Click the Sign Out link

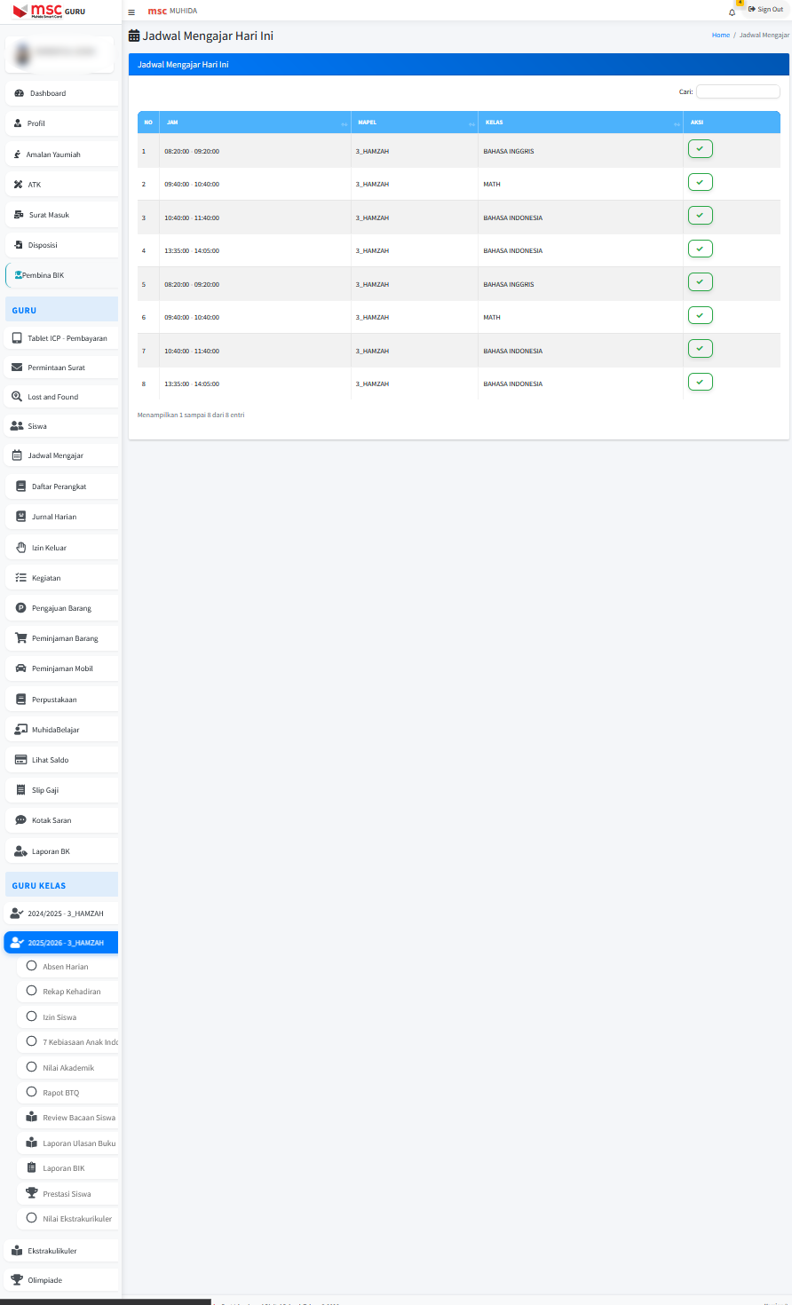tap(765, 10)
